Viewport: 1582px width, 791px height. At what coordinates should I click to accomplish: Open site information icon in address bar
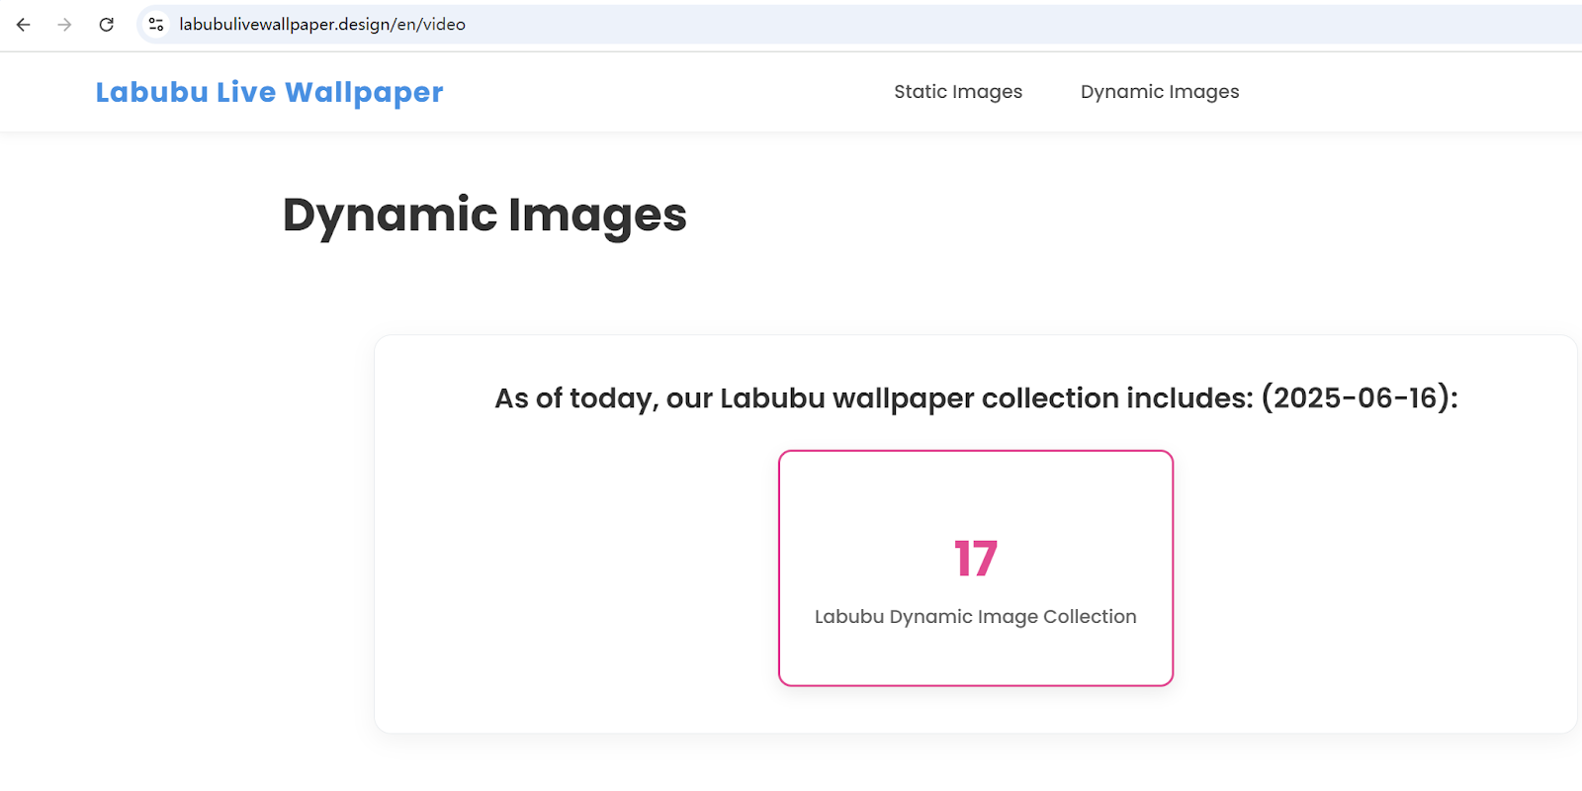tap(156, 25)
